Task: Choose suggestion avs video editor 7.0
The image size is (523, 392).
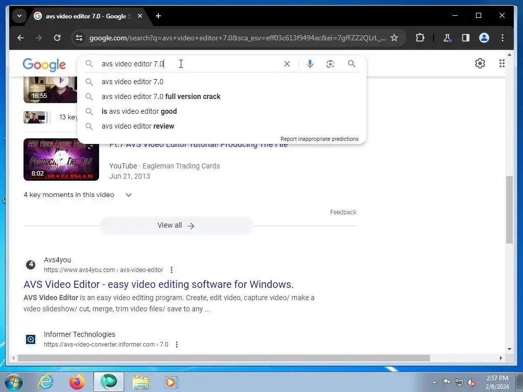Action: [x=222, y=82]
